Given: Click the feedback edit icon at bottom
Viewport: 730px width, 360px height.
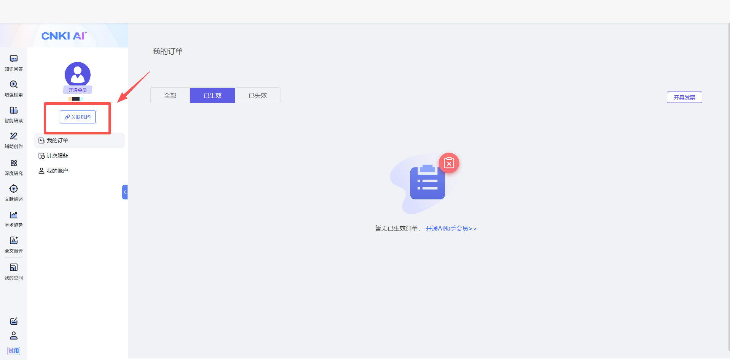Looking at the screenshot, I should [x=14, y=321].
